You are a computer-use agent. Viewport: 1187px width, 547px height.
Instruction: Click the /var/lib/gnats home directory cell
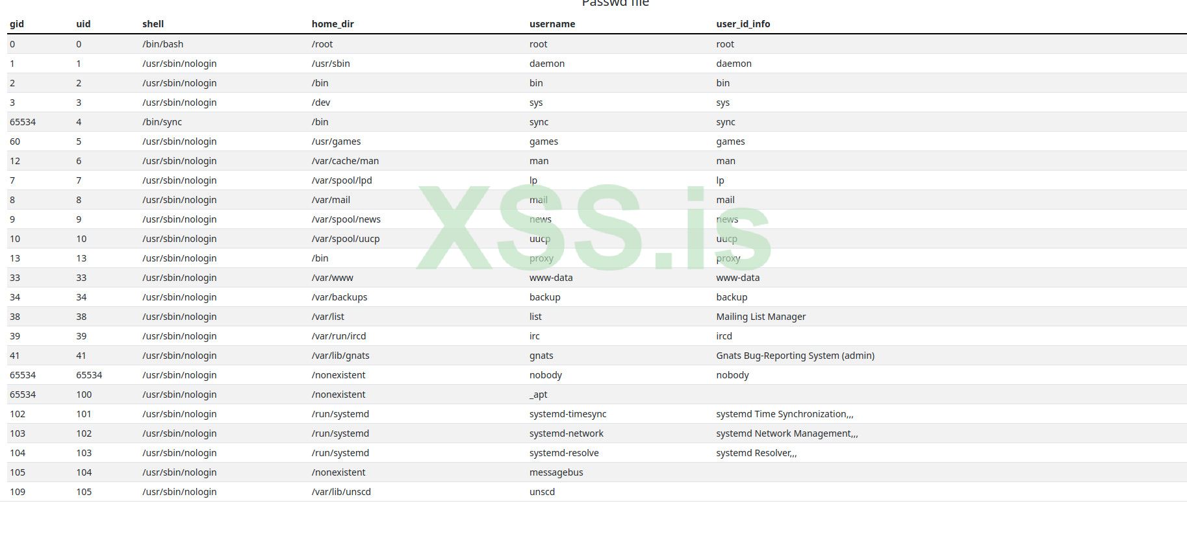pyautogui.click(x=340, y=356)
